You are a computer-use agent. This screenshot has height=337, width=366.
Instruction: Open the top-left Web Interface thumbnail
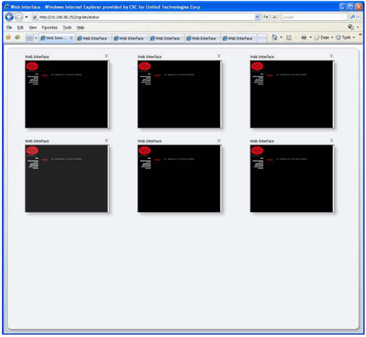click(x=67, y=94)
